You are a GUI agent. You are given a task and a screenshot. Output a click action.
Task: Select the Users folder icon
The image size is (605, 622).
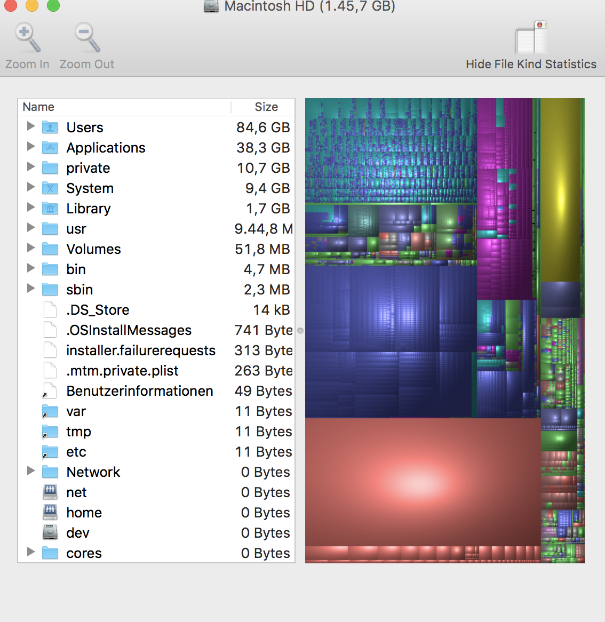coord(50,127)
